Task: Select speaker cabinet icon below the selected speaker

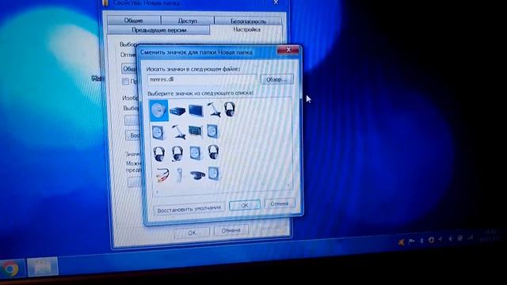Action: [158, 133]
